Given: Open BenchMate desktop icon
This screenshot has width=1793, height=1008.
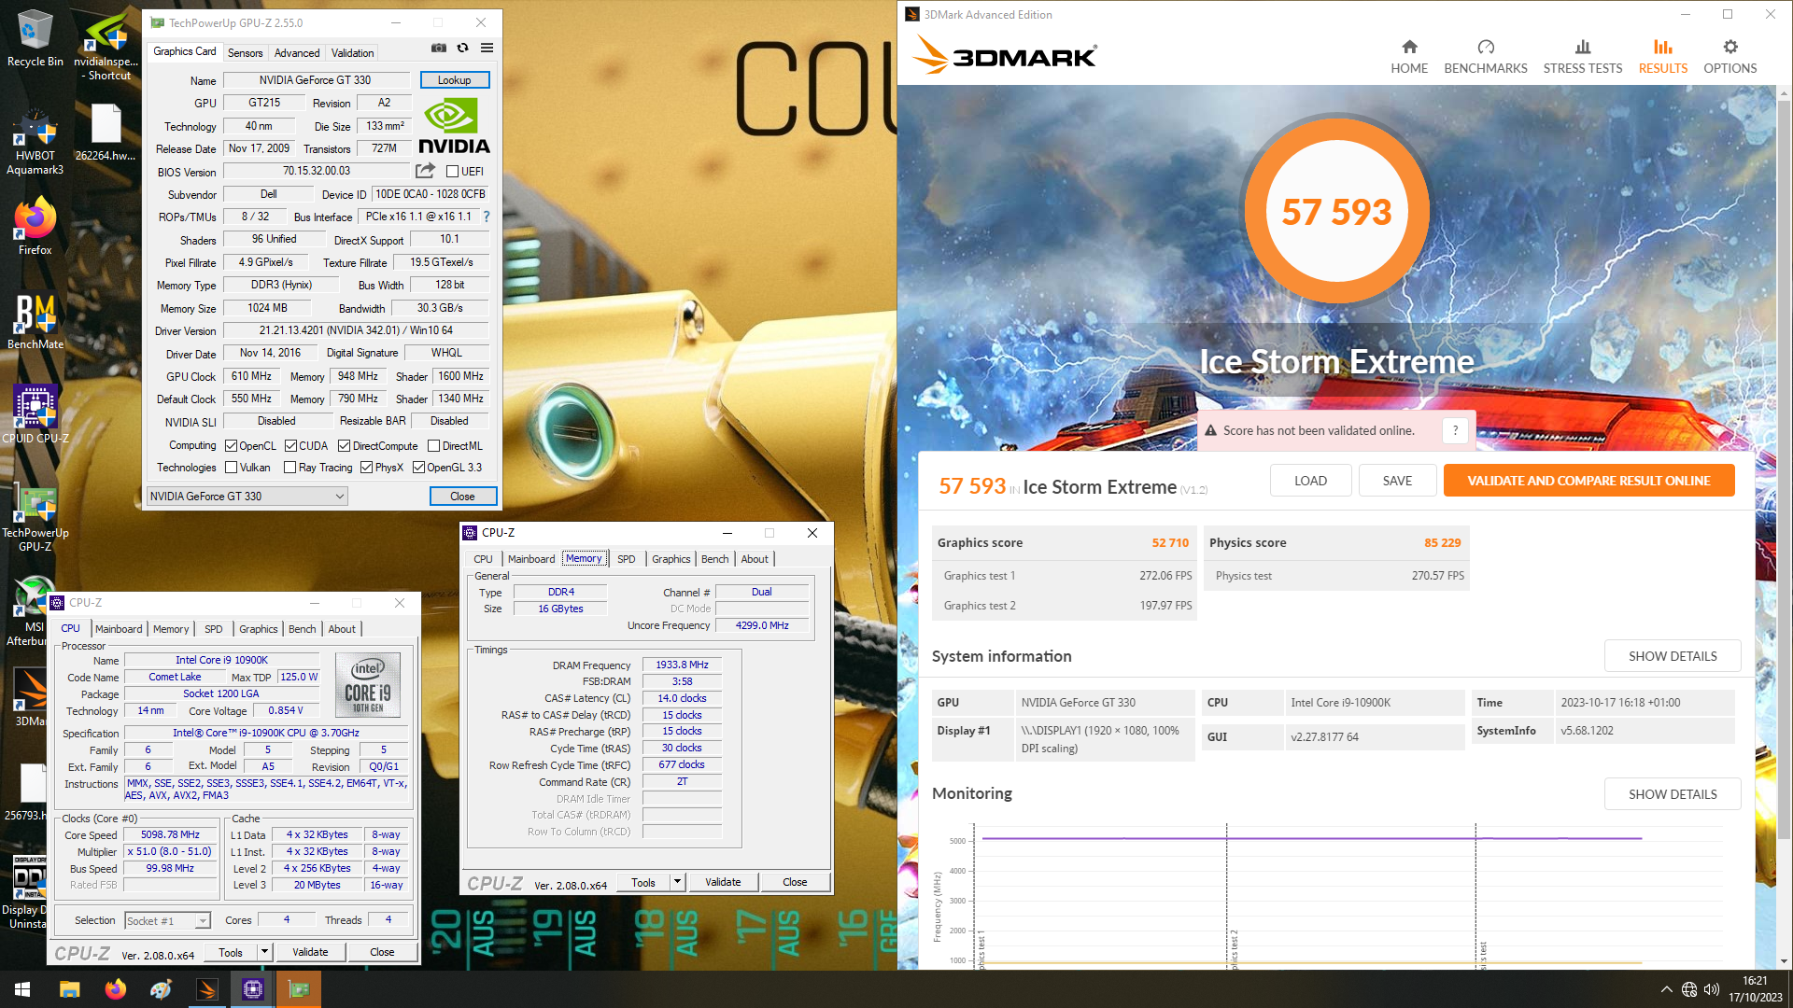Looking at the screenshot, I should click(x=35, y=321).
